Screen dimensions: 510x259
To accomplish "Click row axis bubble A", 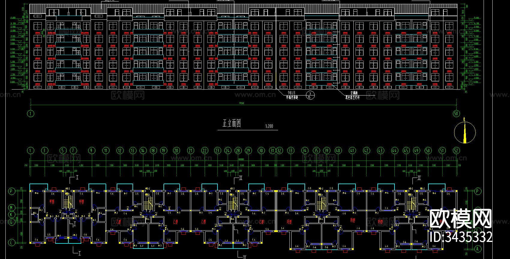I will click(x=478, y=249).
